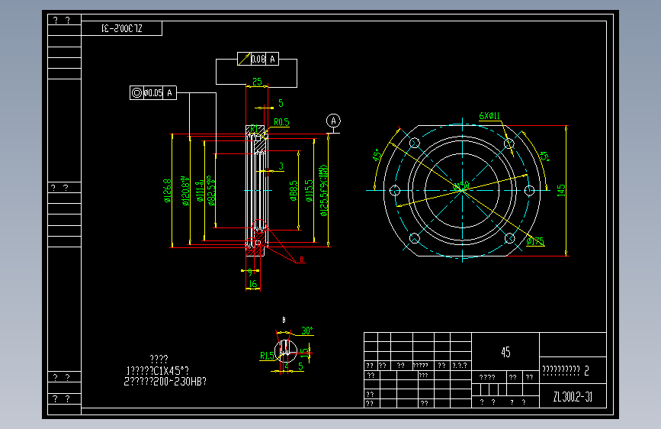Click the 145 height dimension on the flange view

[560, 190]
